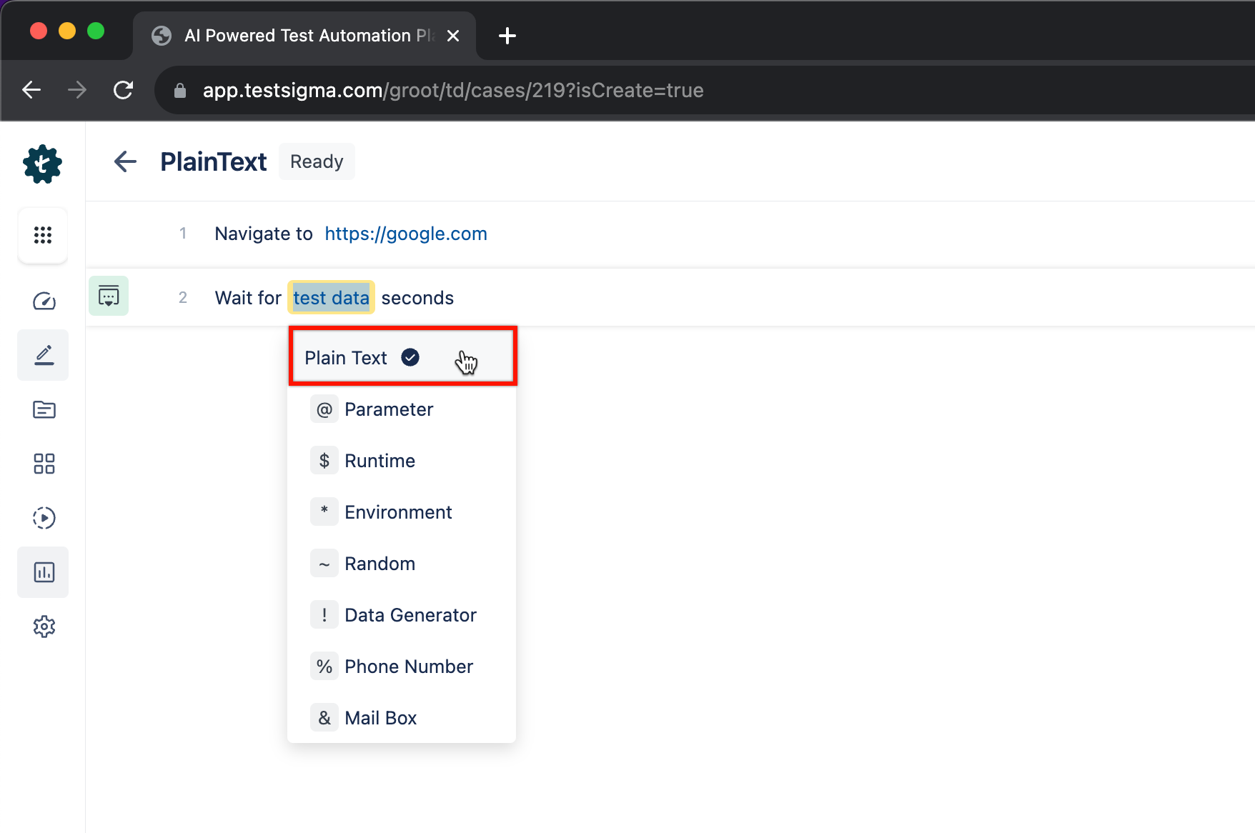Click step number 1
Screen dimensions: 1255x833
[x=183, y=234]
